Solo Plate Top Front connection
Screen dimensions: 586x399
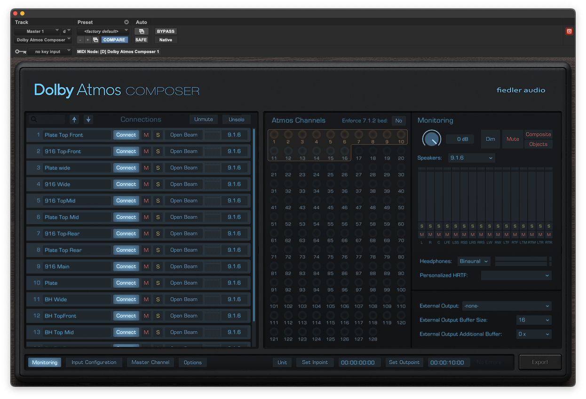point(158,135)
